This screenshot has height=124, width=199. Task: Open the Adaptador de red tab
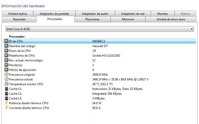click(x=133, y=14)
